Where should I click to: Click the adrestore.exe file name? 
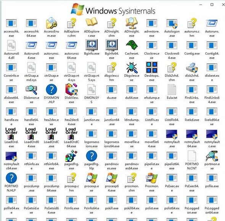point(152,34)
